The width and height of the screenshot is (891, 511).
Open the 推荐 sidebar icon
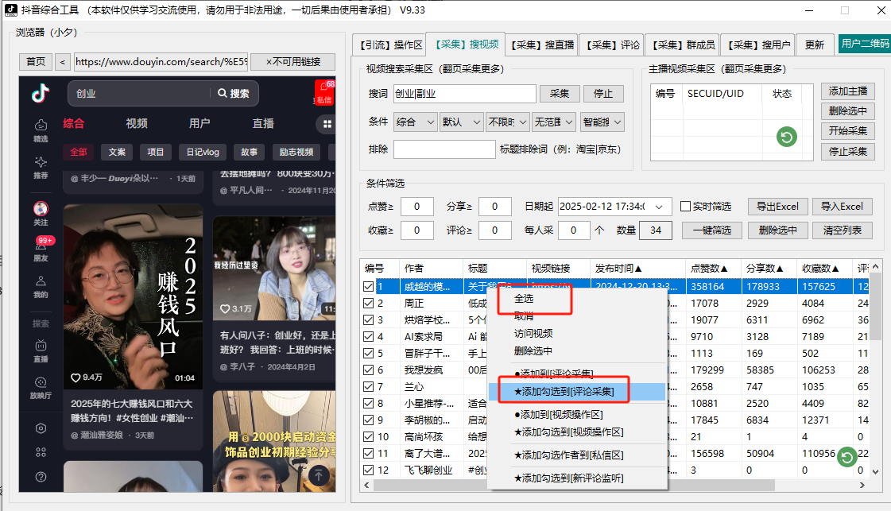(x=41, y=167)
